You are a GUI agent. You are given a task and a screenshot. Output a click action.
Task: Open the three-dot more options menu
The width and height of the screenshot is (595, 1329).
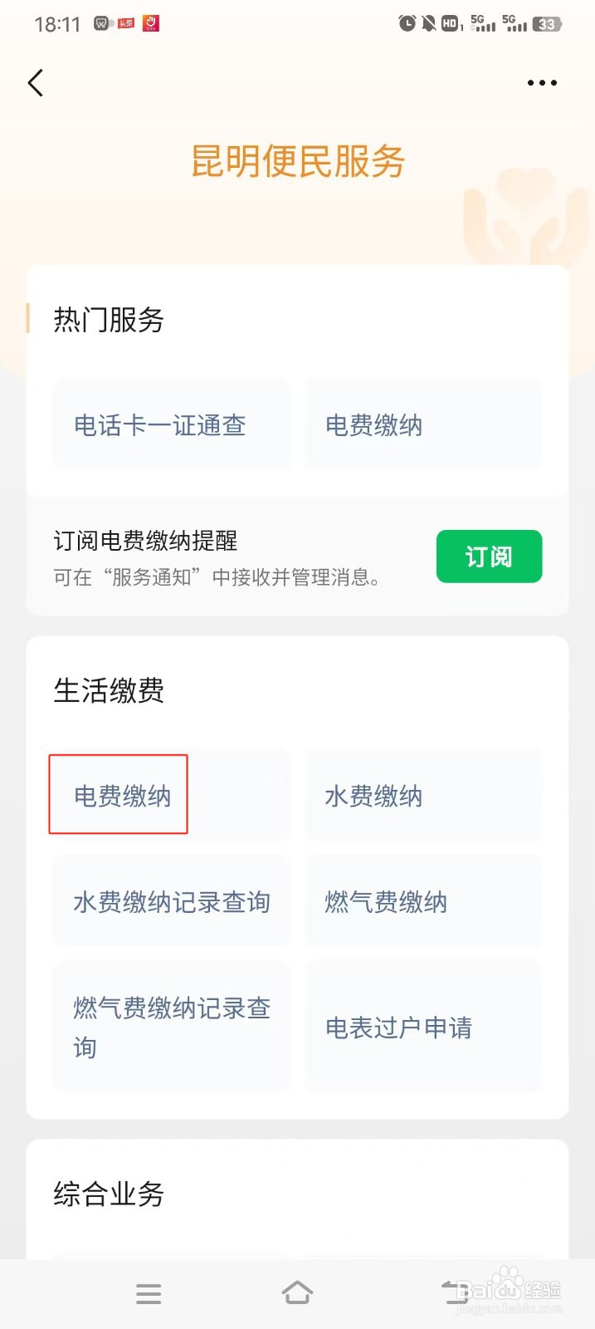coord(542,83)
